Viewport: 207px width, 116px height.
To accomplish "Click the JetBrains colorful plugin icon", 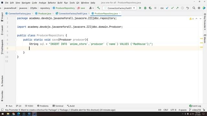I will pos(204,8).
